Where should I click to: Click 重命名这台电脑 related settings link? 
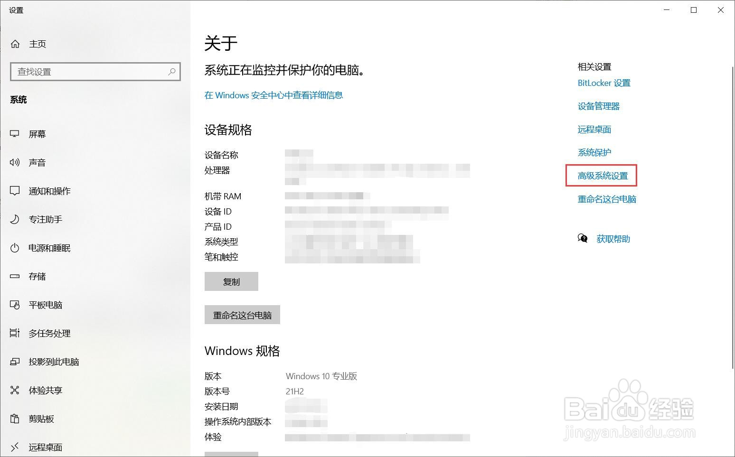(x=607, y=199)
